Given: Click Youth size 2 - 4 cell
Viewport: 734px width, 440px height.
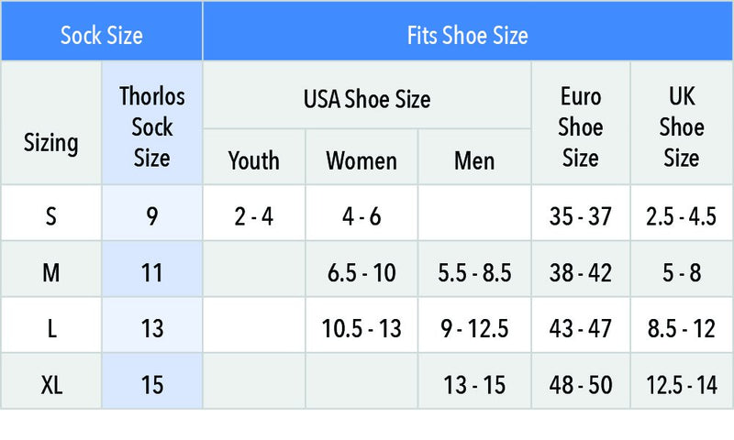Looking at the screenshot, I should click(x=254, y=213).
